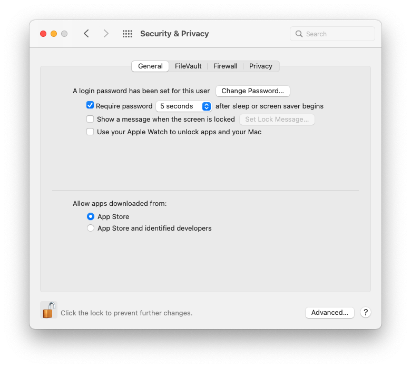
Task: Close the Security & Privacy window
Action: pos(43,34)
